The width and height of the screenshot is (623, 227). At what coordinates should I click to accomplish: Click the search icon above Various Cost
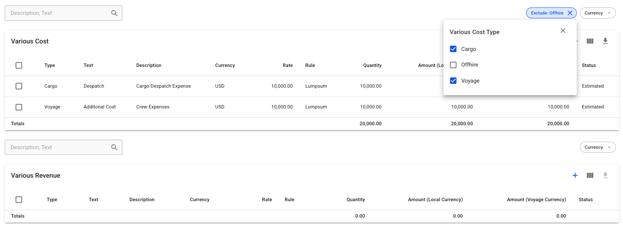point(114,13)
